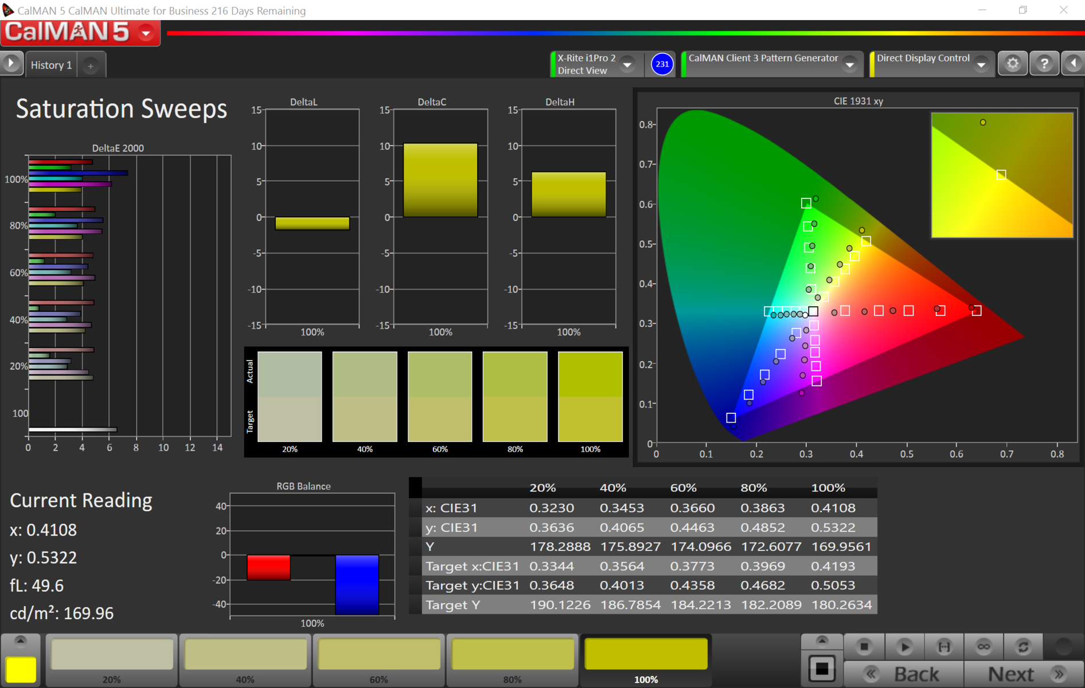The image size is (1085, 688).
Task: Select the 40% saturation swatch button
Action: [x=245, y=660]
